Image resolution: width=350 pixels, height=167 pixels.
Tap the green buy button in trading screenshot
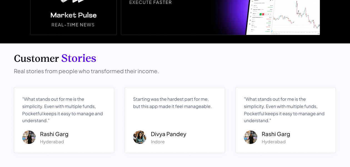[x=261, y=14]
